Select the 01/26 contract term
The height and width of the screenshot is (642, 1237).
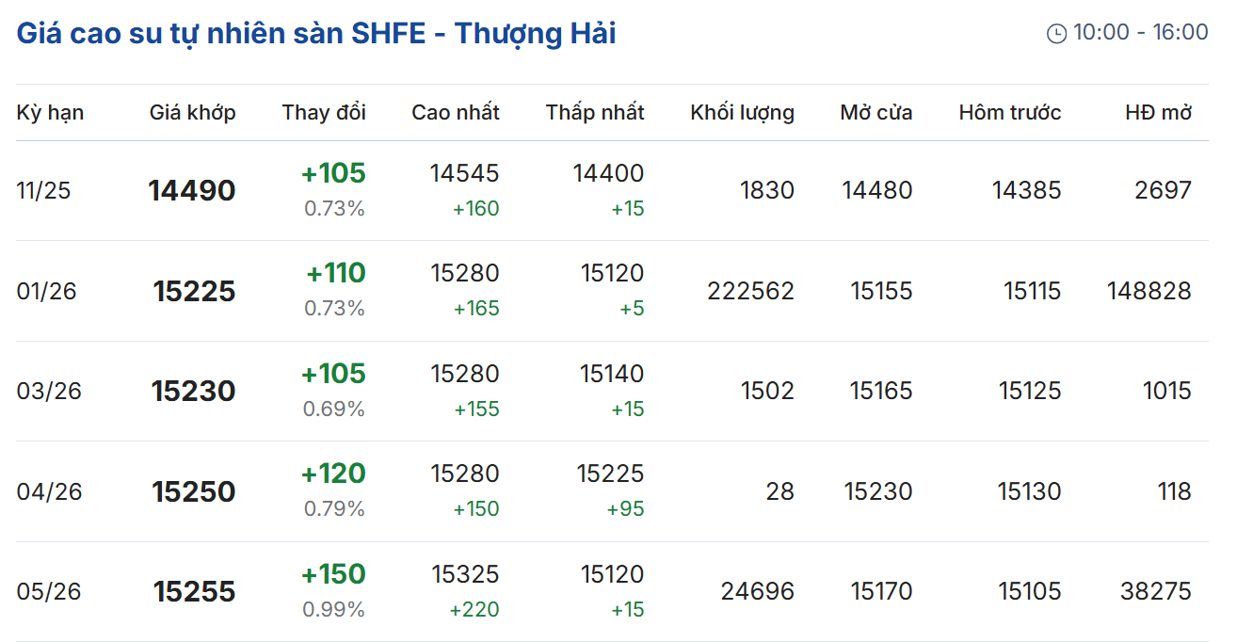46,292
